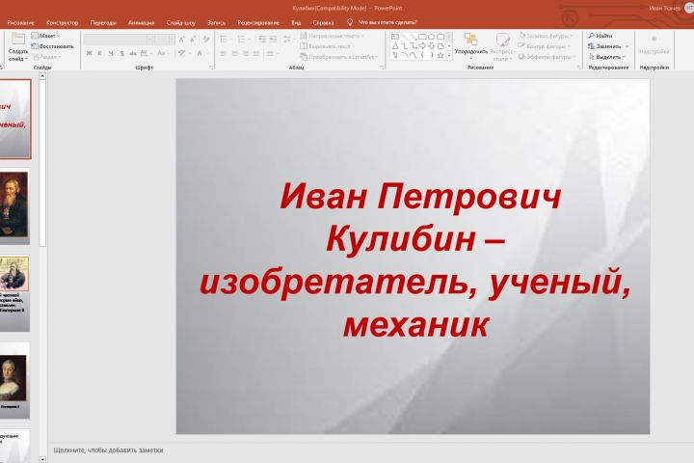Click the Decrease Font Size icon

(193, 40)
